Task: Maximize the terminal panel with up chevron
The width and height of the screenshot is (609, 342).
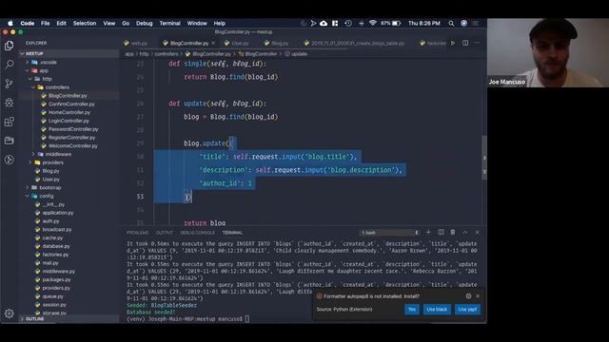Action: (465, 232)
